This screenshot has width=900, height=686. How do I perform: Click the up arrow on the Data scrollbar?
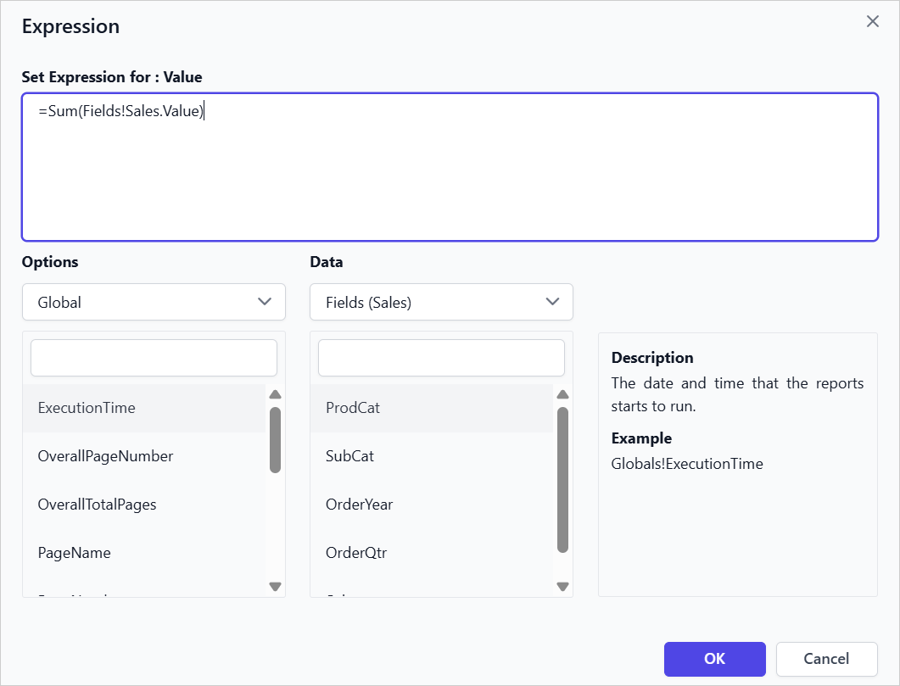tap(562, 393)
